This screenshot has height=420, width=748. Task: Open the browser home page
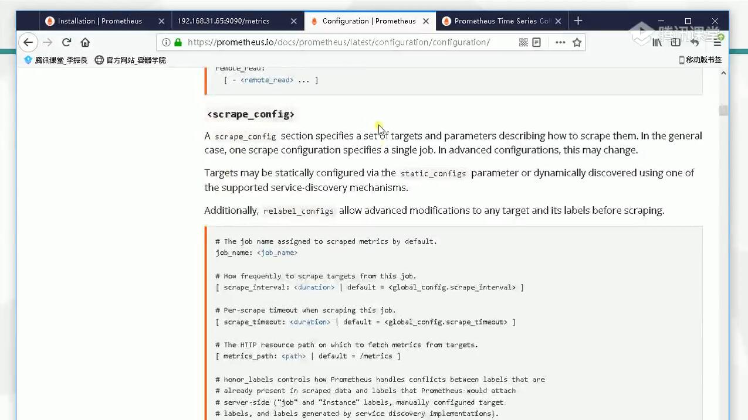(x=85, y=42)
